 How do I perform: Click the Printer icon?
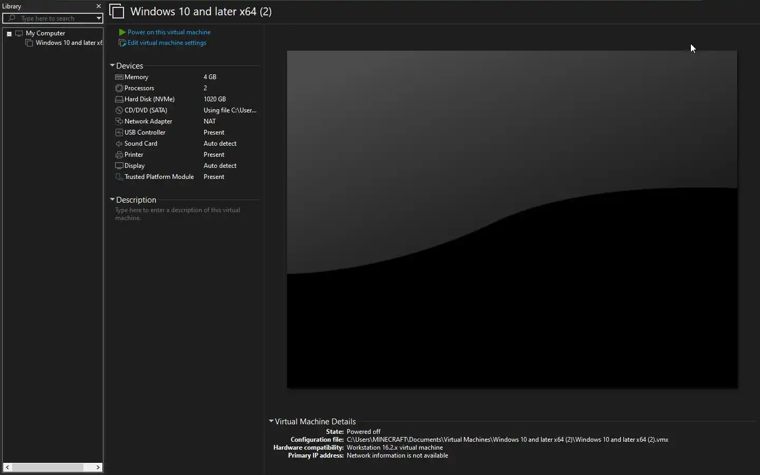[x=119, y=155]
